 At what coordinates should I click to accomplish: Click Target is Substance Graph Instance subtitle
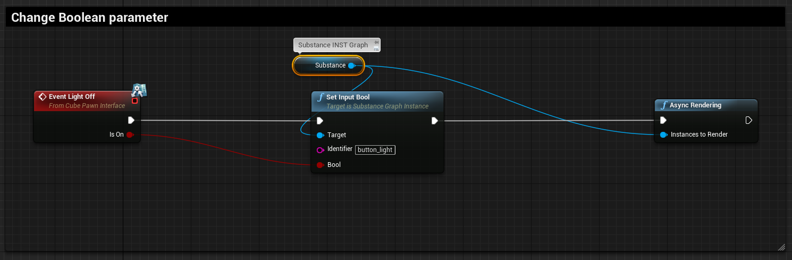click(377, 106)
